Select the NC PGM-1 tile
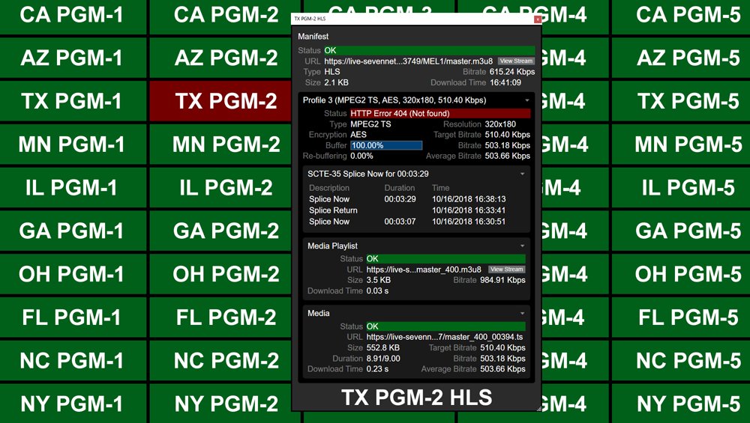Image resolution: width=750 pixels, height=423 pixels. 73,361
